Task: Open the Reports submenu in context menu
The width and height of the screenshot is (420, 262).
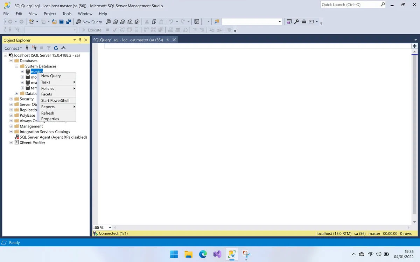Action: [56, 107]
